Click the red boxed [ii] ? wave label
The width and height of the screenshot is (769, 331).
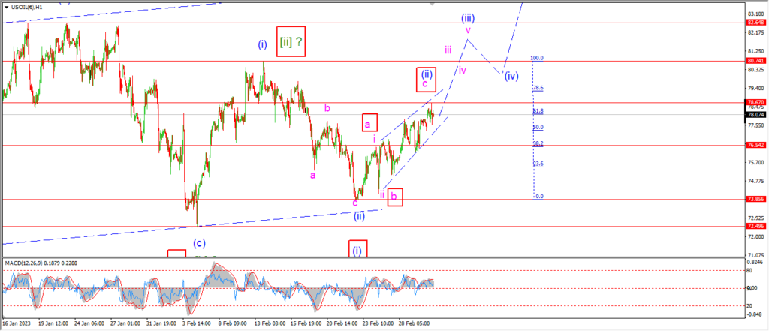click(x=291, y=42)
